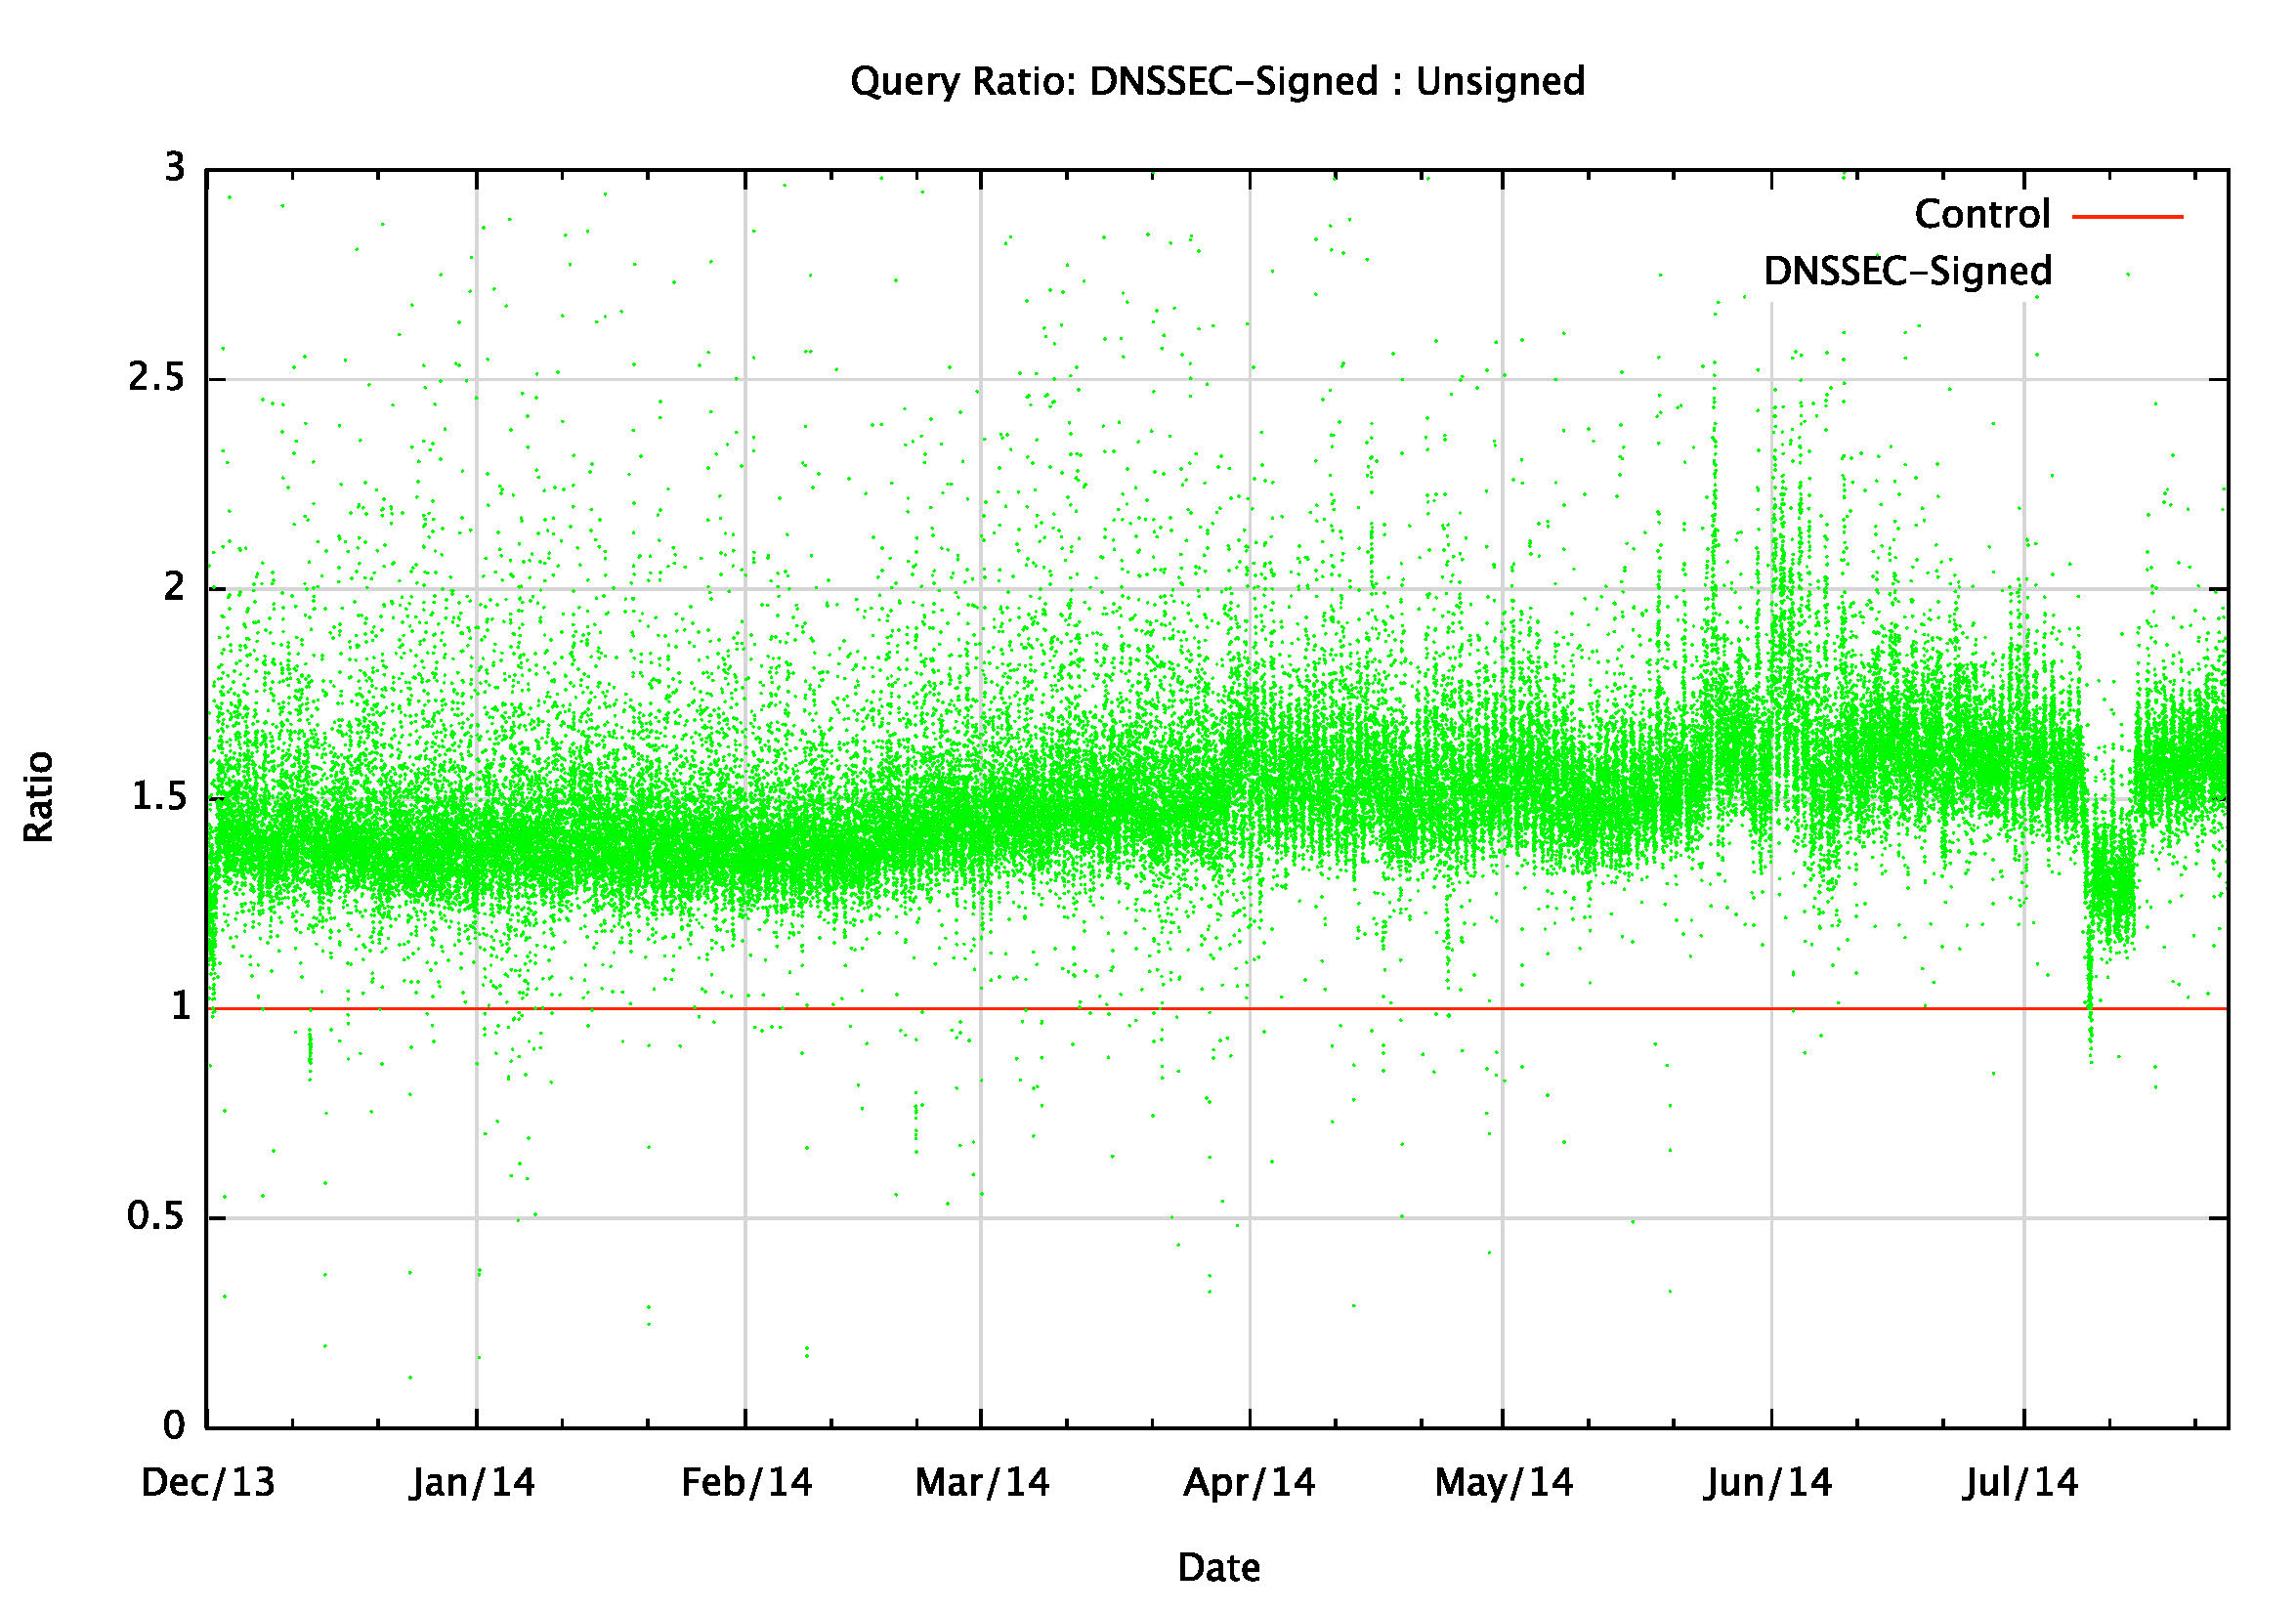Click the 'Mar/14' x-axis tick label
This screenshot has width=2296, height=1612.
[982, 1482]
